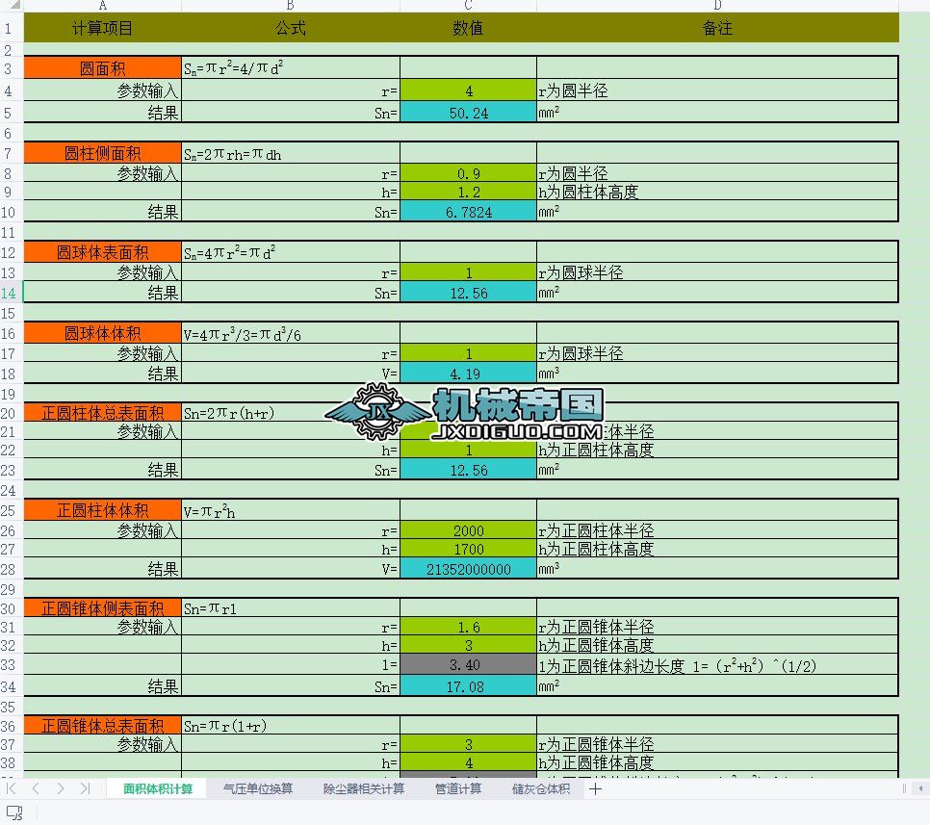Viewport: 930px width, 825px height.
Task: Click the green radius input showing 4
Action: point(468,91)
